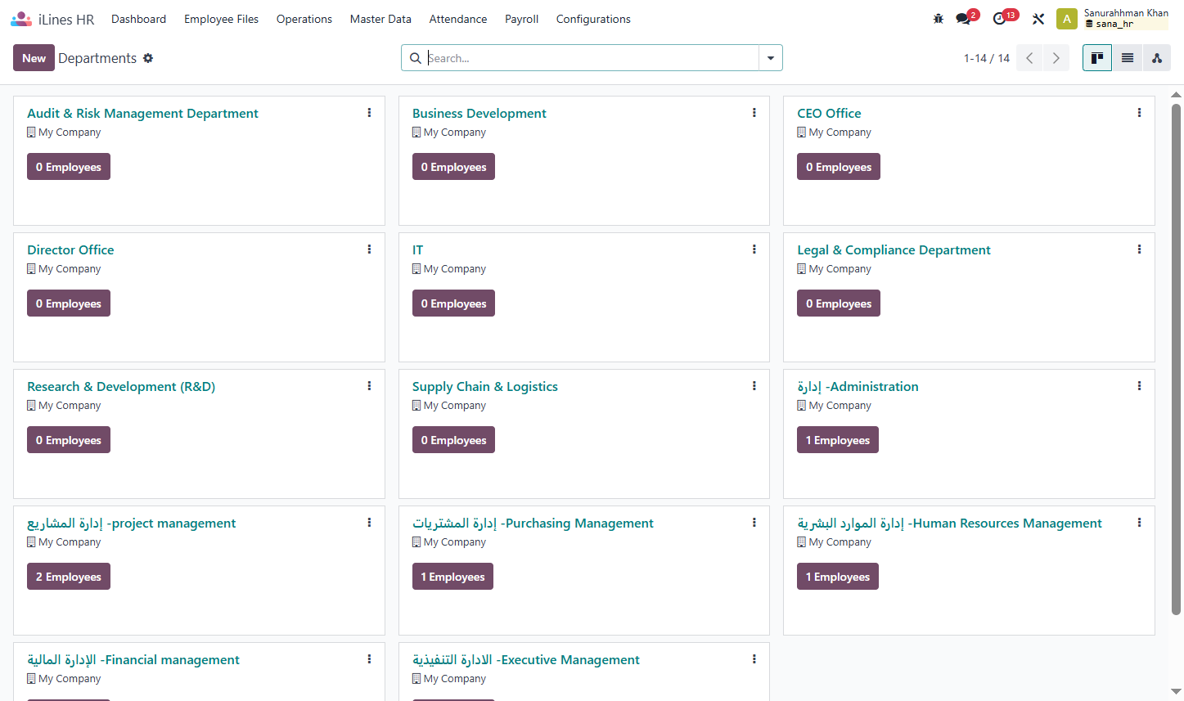Click 0 Employees on IT card
This screenshot has height=701, width=1184.
coord(453,303)
